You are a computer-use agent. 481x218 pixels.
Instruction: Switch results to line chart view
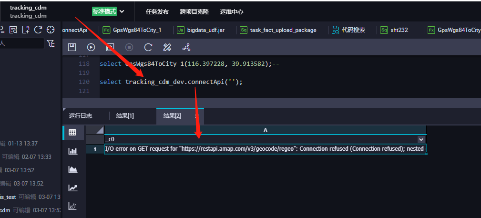point(73,188)
